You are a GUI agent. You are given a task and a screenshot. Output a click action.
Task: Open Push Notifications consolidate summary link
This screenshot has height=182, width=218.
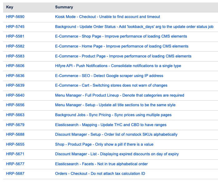coord(118,66)
